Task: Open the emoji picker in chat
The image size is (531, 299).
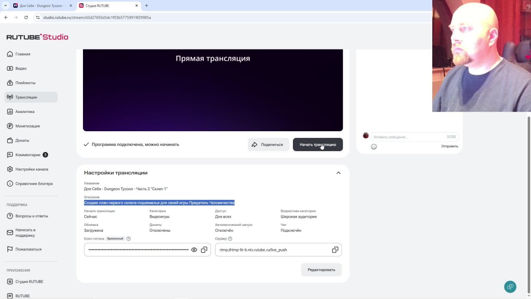Action: (374, 147)
